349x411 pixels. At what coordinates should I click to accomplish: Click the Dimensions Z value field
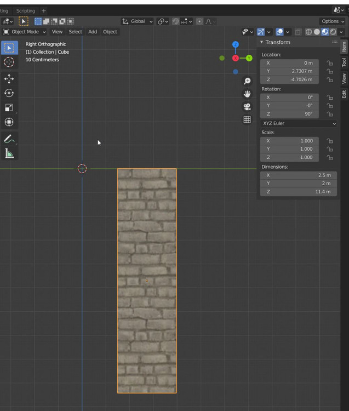[x=299, y=192]
